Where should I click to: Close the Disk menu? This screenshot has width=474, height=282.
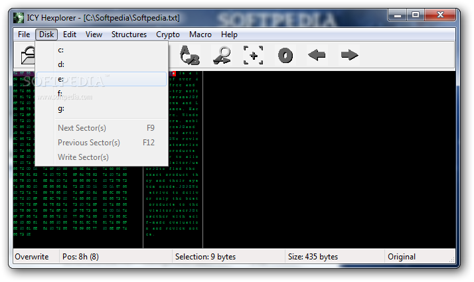pyautogui.click(x=46, y=35)
